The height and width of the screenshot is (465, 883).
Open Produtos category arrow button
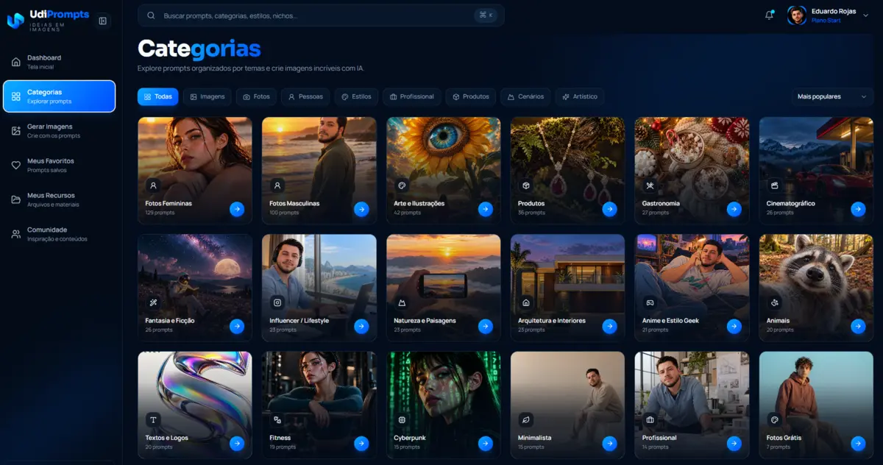pyautogui.click(x=609, y=209)
